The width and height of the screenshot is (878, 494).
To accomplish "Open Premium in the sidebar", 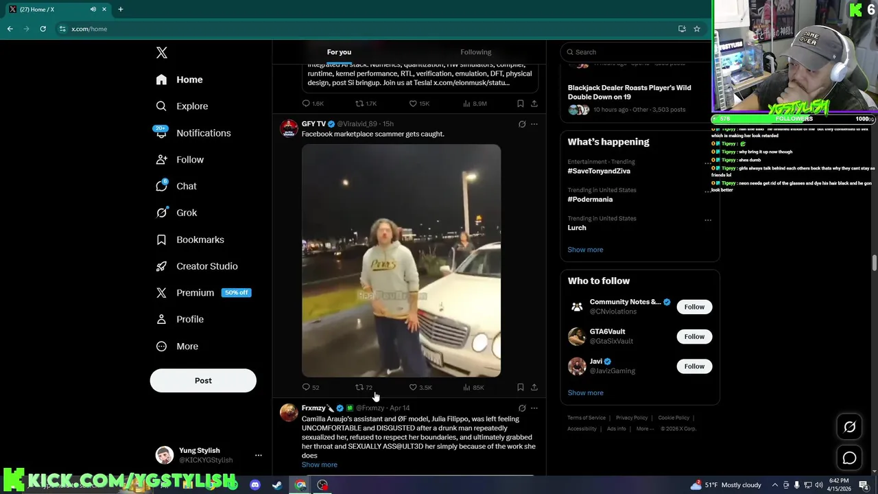I will coord(203,293).
